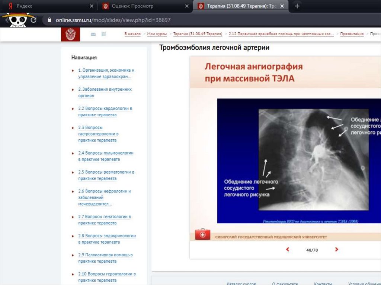Screen dimensions: 381x285
Task: View site security lock icon
Action: tap(49, 20)
